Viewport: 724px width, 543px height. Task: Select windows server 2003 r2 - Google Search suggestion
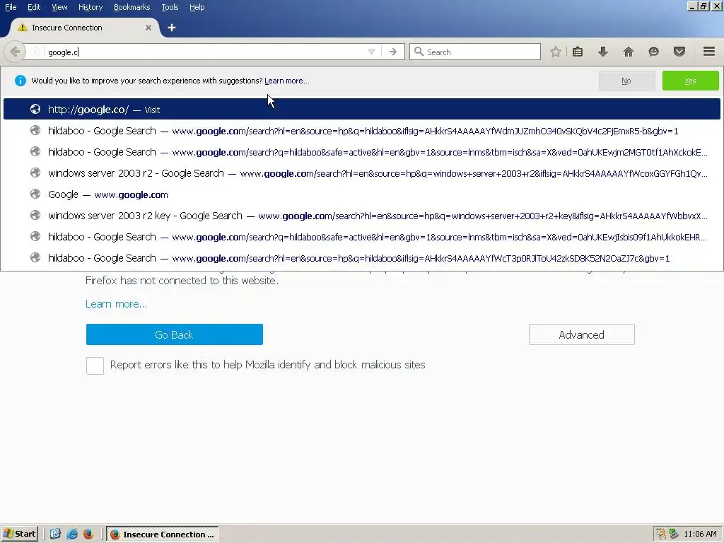coord(362,173)
